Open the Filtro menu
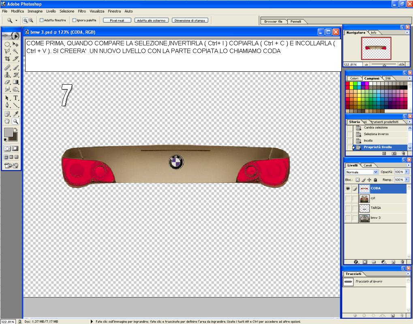This screenshot has height=324, width=413. (82, 11)
